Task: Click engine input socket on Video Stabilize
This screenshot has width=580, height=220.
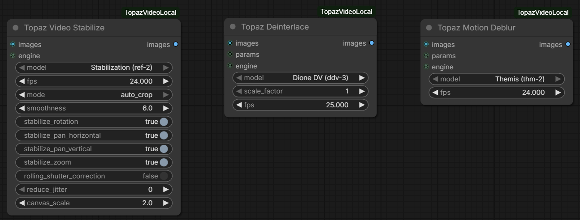Action: 13,55
